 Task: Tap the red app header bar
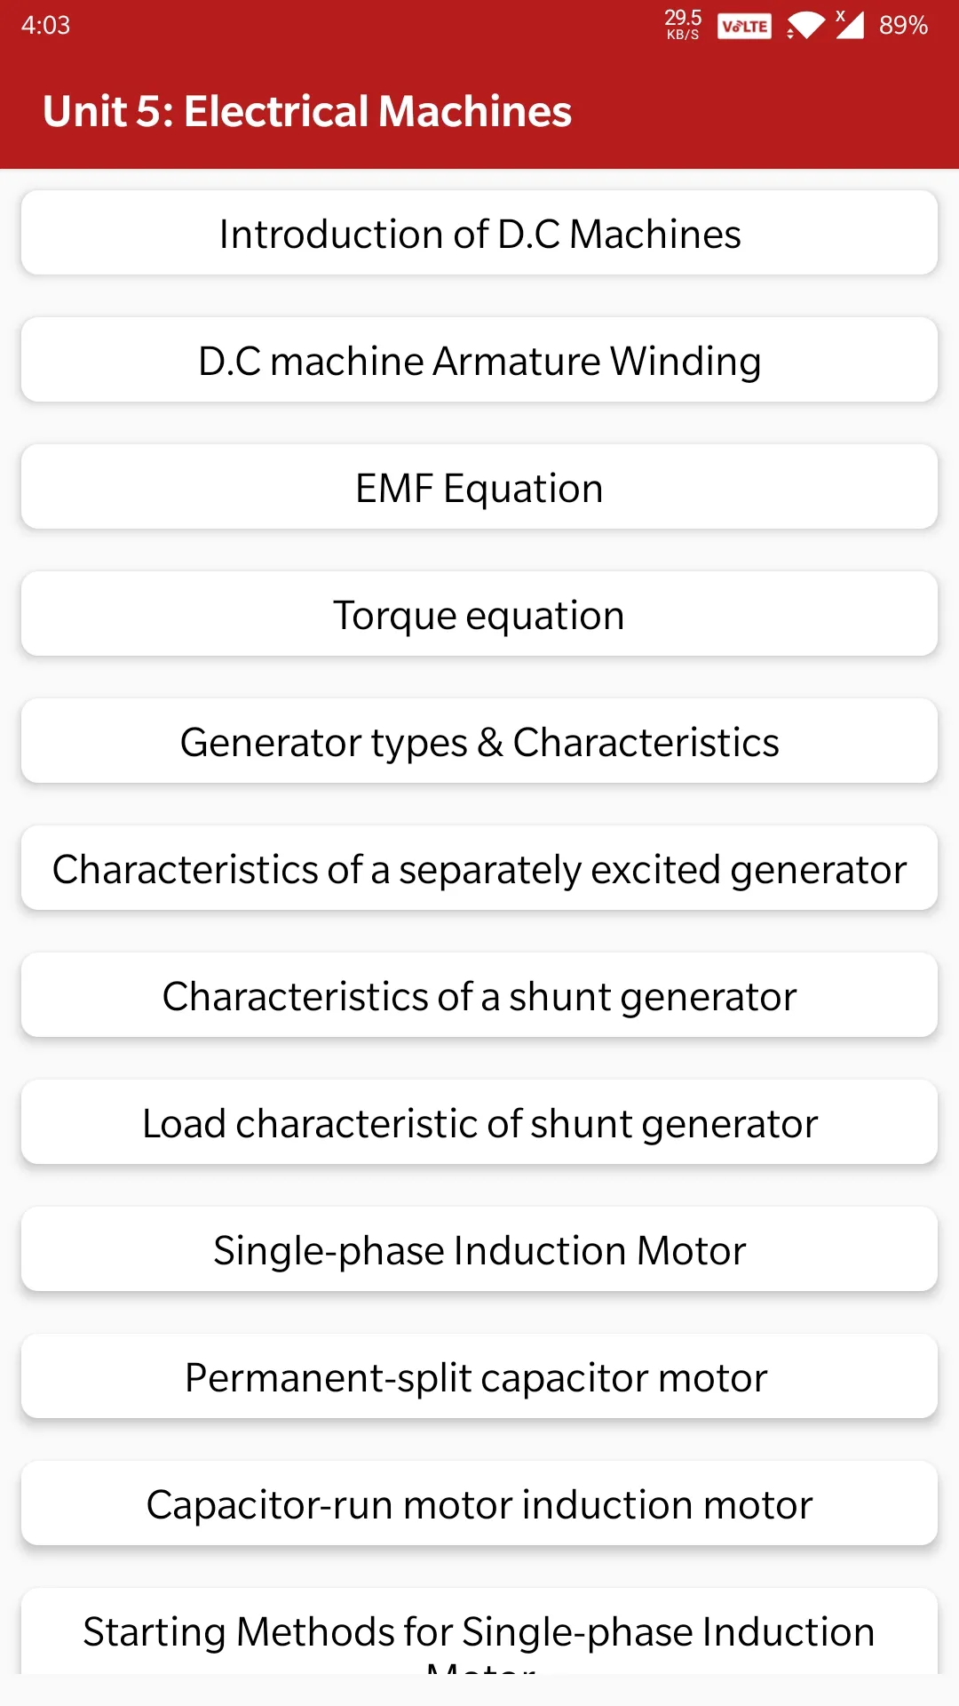pos(479,109)
